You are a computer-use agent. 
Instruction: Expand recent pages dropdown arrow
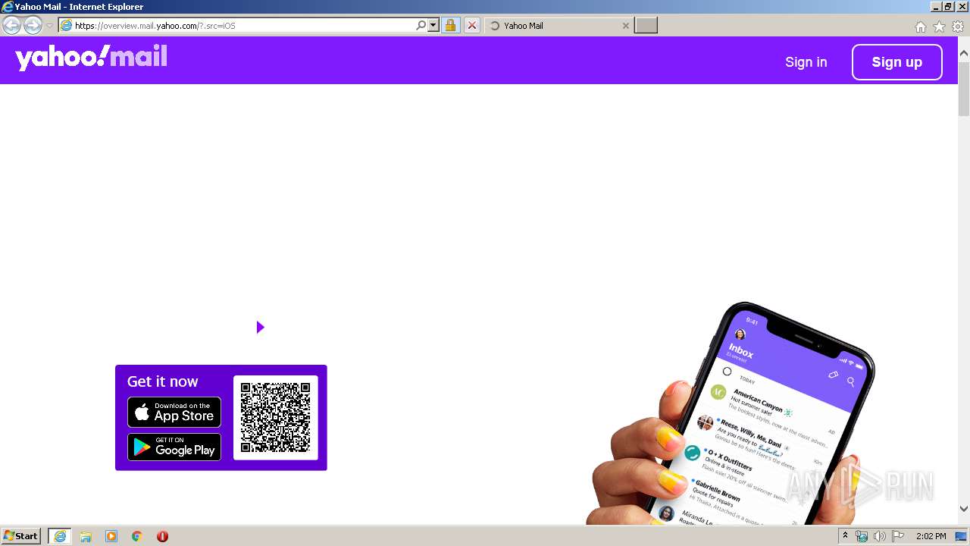(x=49, y=26)
